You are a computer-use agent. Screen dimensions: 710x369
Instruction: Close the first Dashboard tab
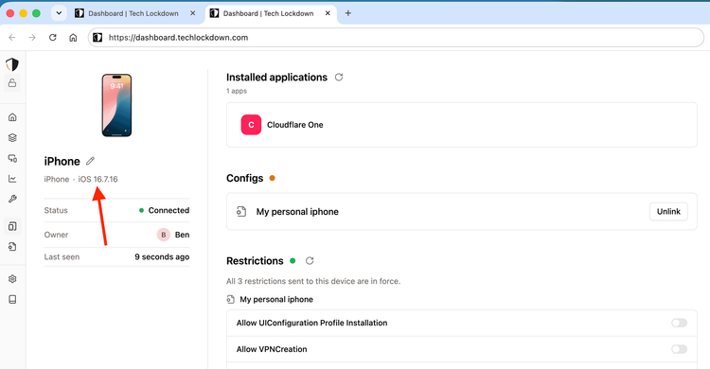tap(193, 13)
